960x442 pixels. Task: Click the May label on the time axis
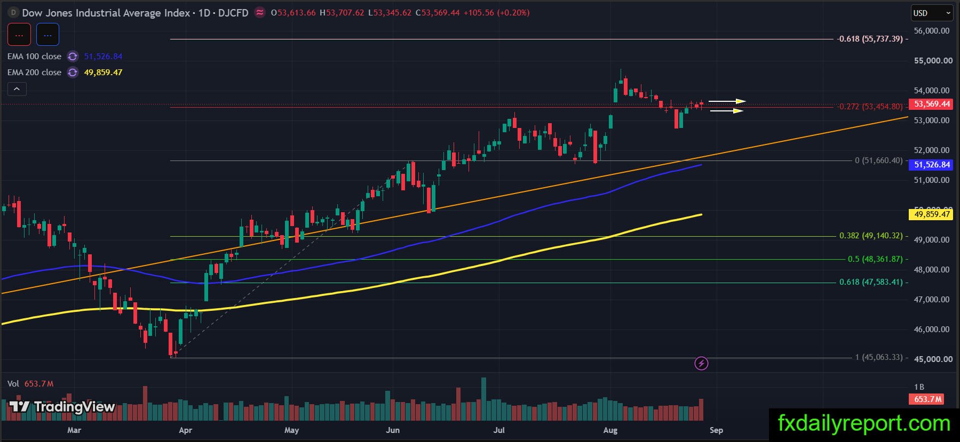(x=291, y=430)
